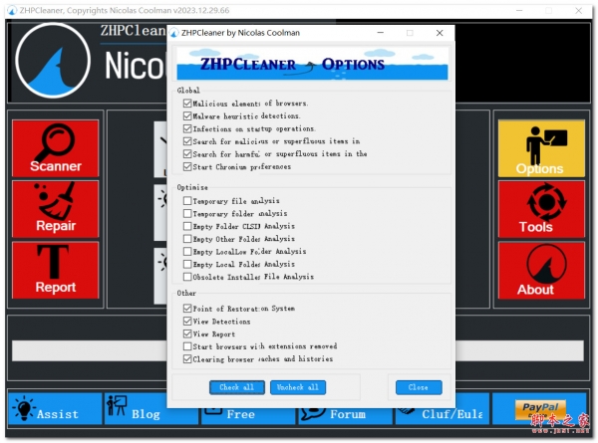Click the ZHPCleaner shark logo circle
This screenshot has height=443, width=598.
53,60
